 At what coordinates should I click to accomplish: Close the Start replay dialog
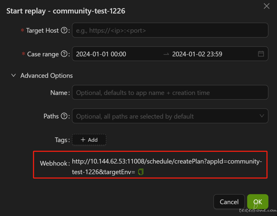point(266,6)
